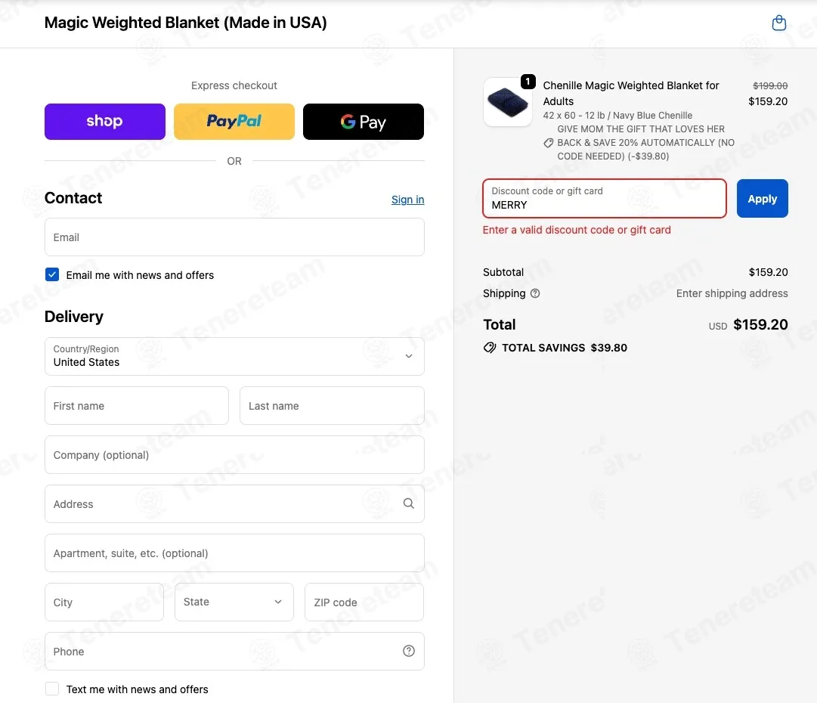Click the phone field help icon
This screenshot has height=703, width=817.
(x=408, y=651)
